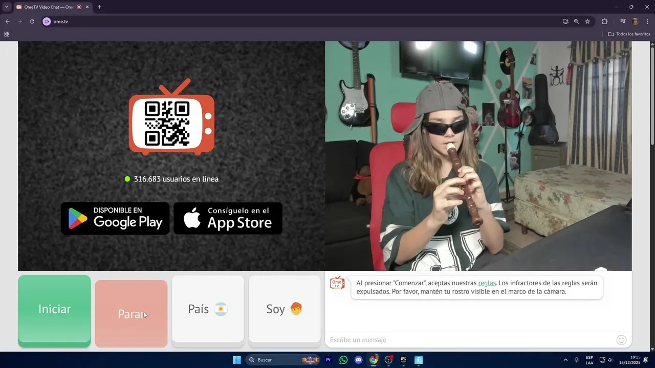Click the stranger's webcam video feed
The height and width of the screenshot is (368, 655).
(478, 156)
